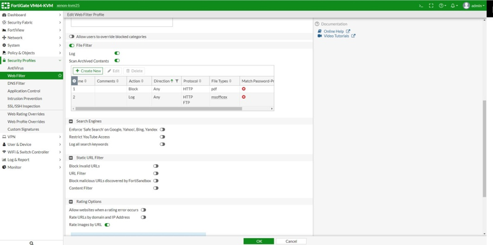Viewport: 493px width, 245px height.
Task: Click the FortiView chart icon
Action: [x=4, y=30]
